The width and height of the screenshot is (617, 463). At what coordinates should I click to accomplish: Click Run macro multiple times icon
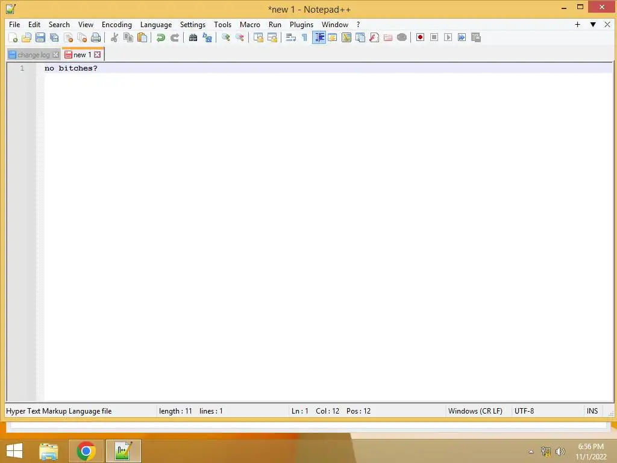[462, 37]
